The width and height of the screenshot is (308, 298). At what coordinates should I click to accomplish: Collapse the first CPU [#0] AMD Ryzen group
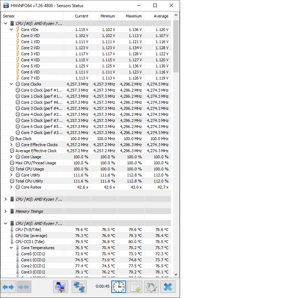pyautogui.click(x=5, y=24)
